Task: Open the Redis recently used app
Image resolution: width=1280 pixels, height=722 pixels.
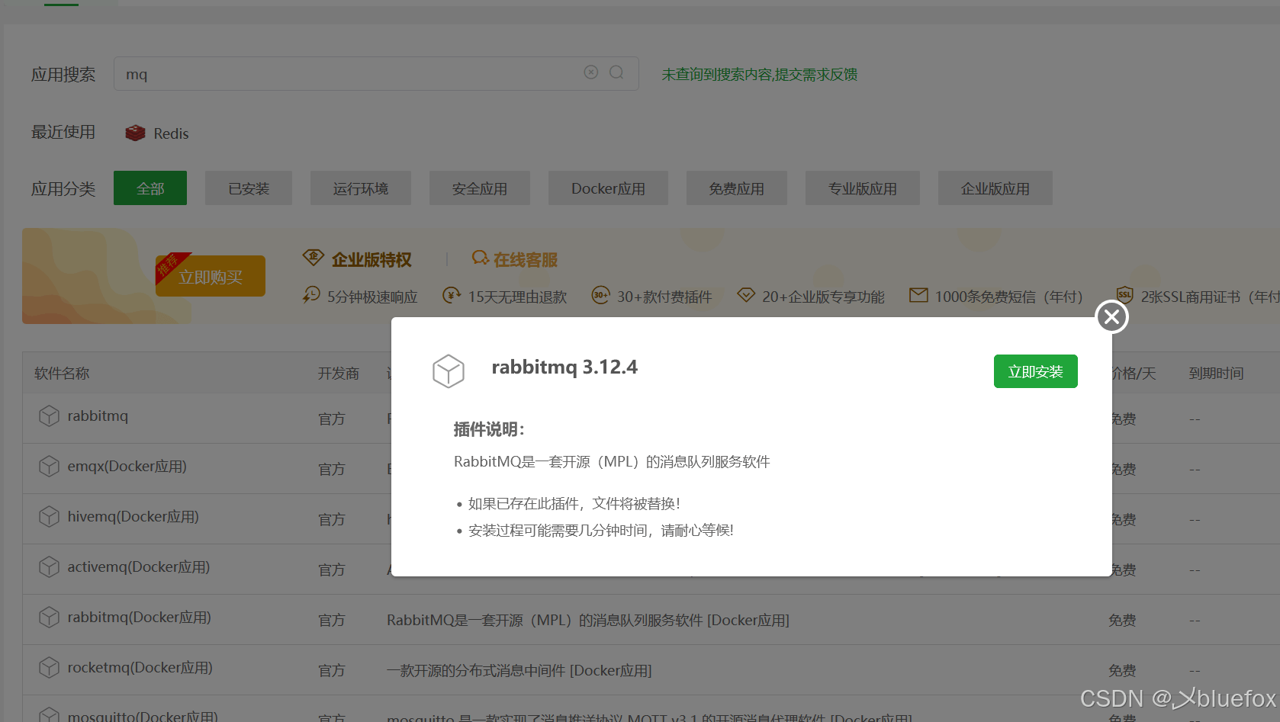Action: (157, 133)
